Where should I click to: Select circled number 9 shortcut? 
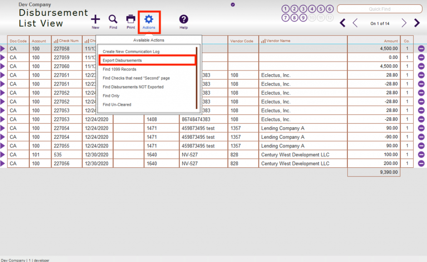point(303,18)
